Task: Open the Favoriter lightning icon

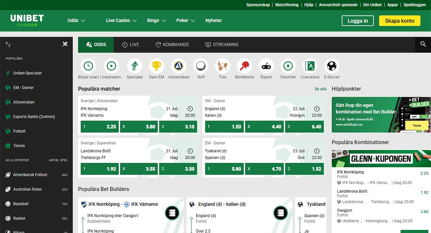Action: (288, 66)
